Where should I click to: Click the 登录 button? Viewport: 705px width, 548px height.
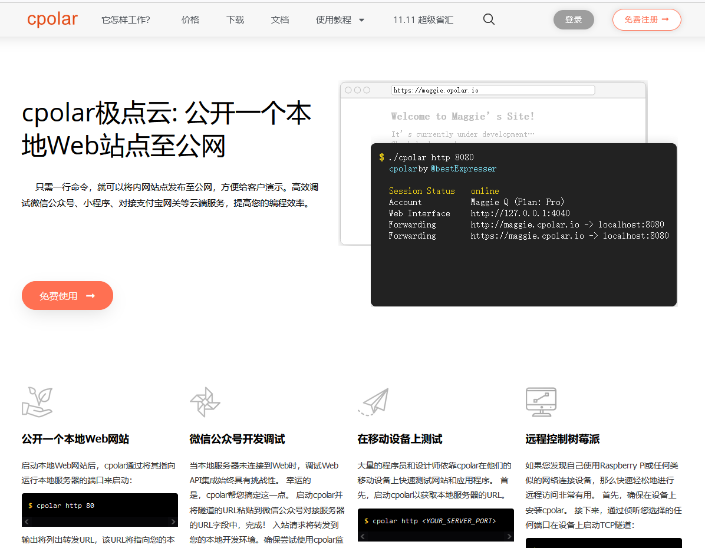click(x=574, y=19)
